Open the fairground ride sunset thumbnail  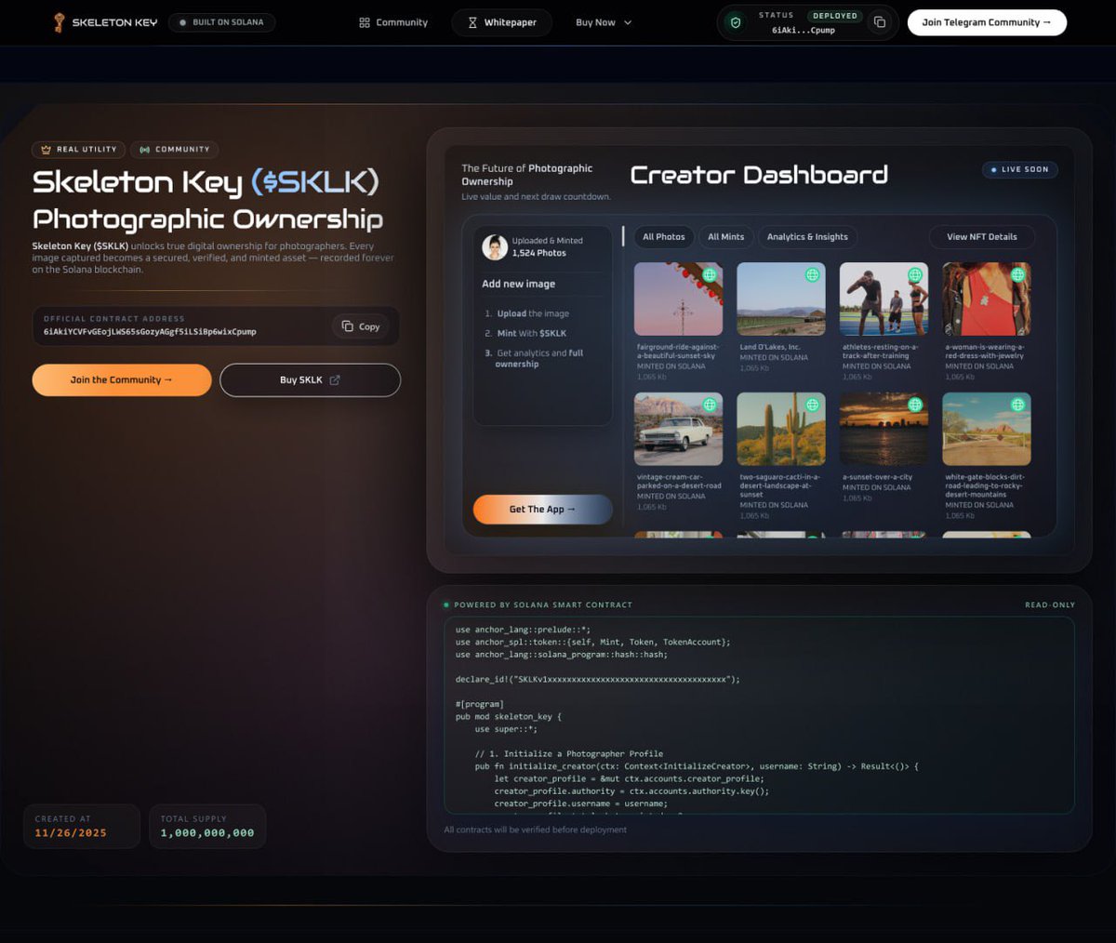(679, 299)
